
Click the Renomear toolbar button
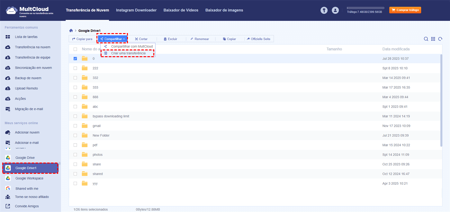(x=200, y=39)
